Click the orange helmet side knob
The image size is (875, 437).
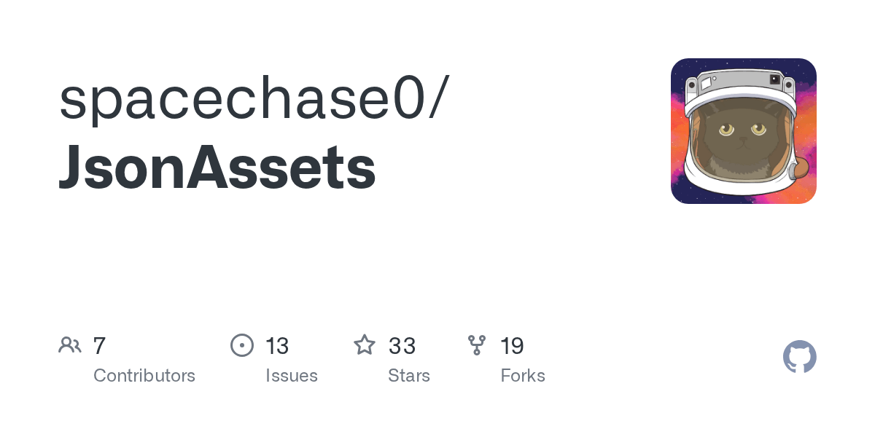[801, 168]
